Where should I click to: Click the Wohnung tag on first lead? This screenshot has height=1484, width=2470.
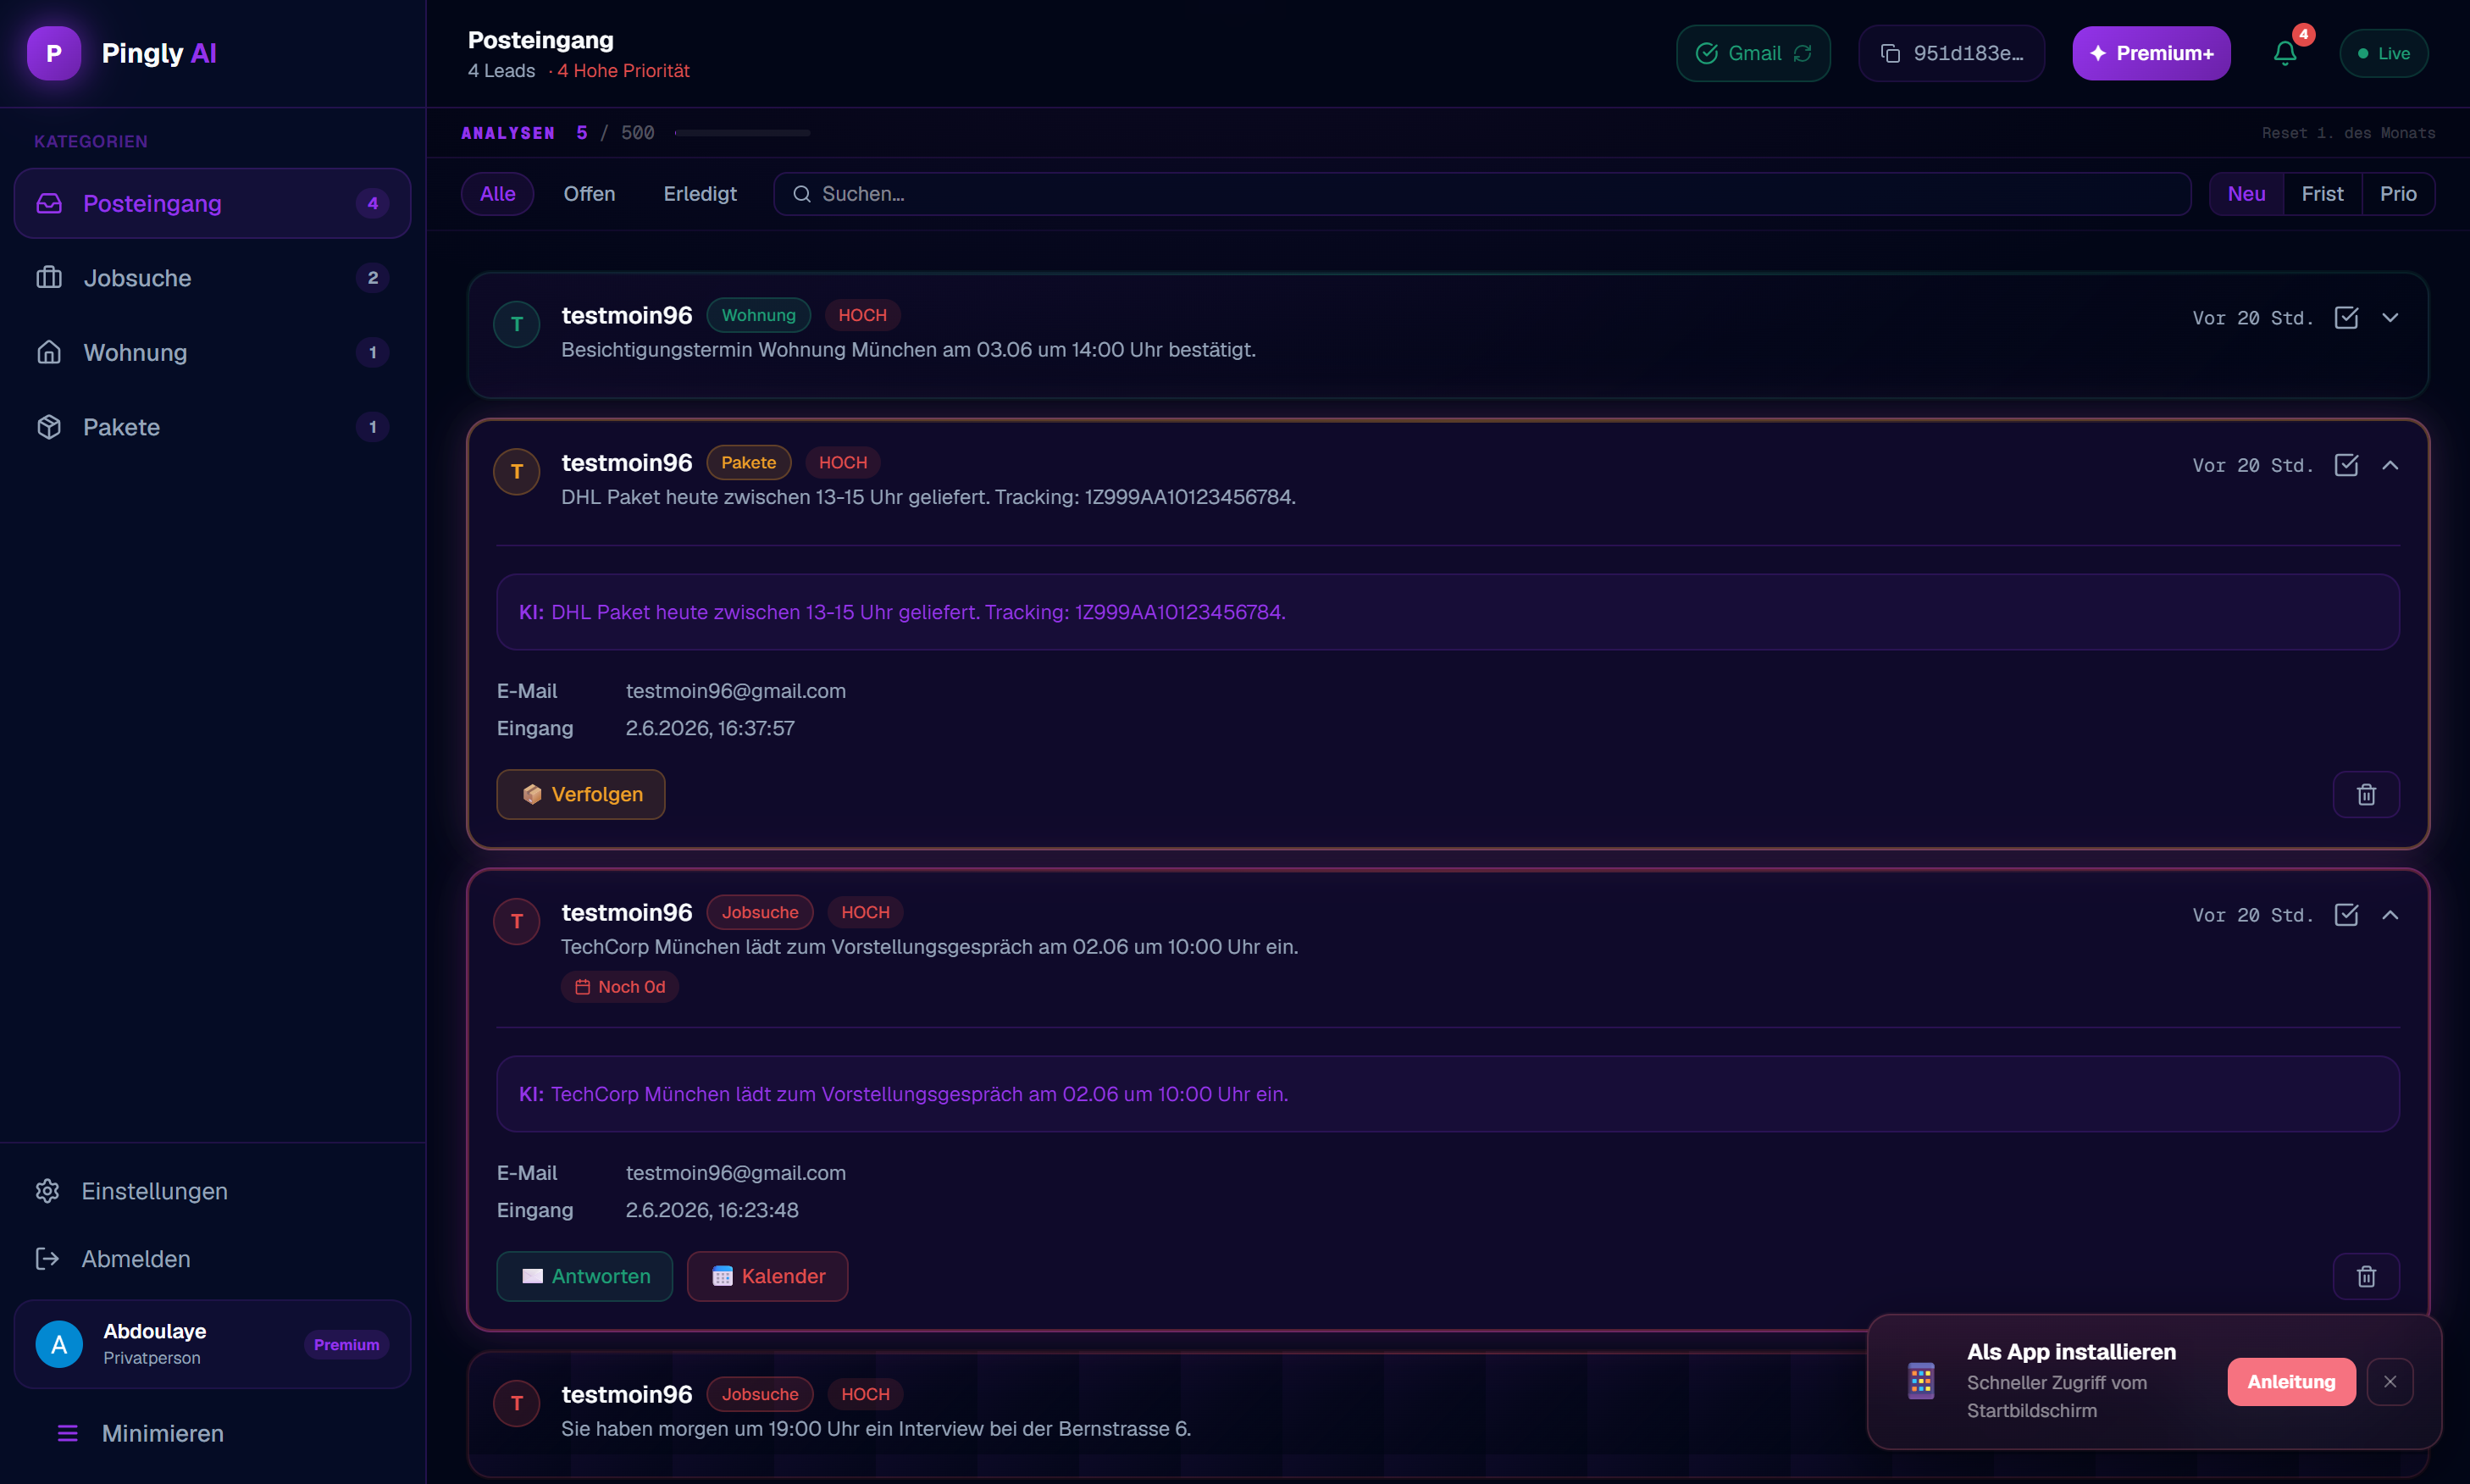pyautogui.click(x=758, y=315)
